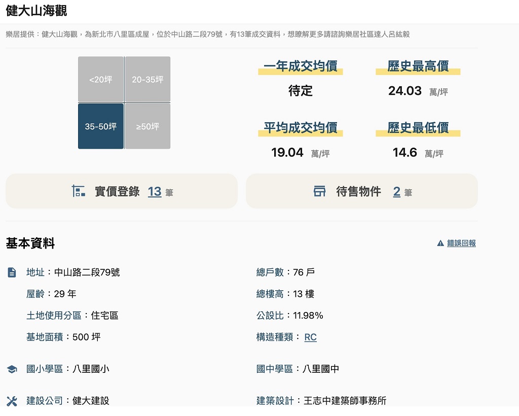The height and width of the screenshot is (416, 519).
Task: Open the 2 筆 for-sale listings link
Action: click(397, 191)
